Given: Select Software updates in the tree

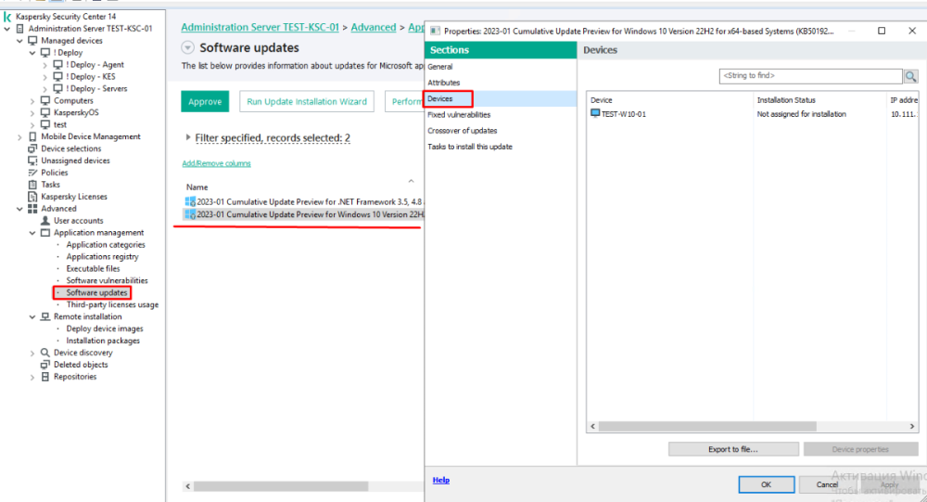Looking at the screenshot, I should coord(97,292).
